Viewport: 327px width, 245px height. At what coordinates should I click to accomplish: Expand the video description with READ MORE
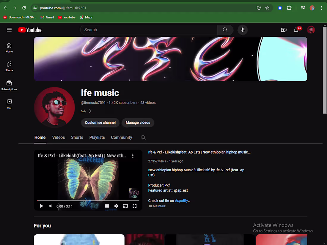(x=157, y=206)
